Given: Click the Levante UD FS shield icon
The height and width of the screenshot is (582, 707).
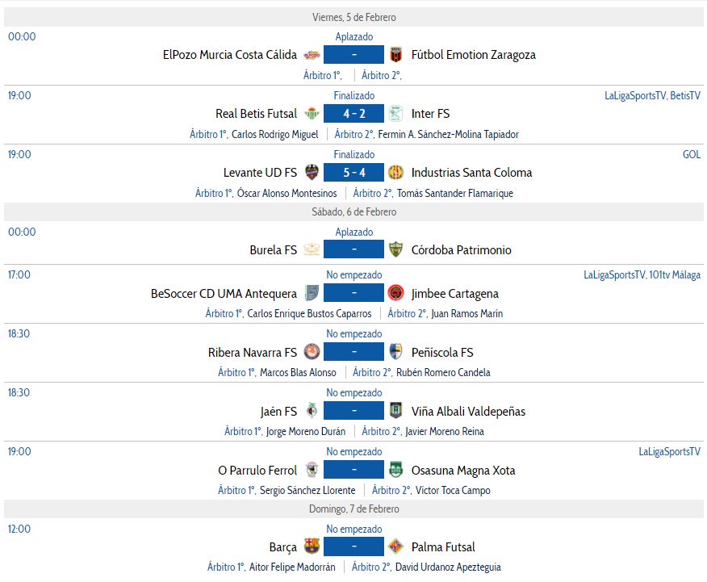Looking at the screenshot, I should [312, 173].
